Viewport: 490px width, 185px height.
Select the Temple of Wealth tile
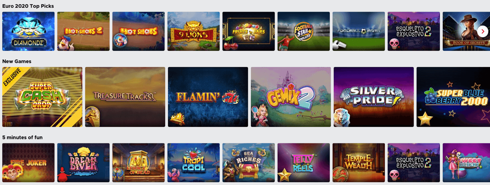[x=359, y=163]
